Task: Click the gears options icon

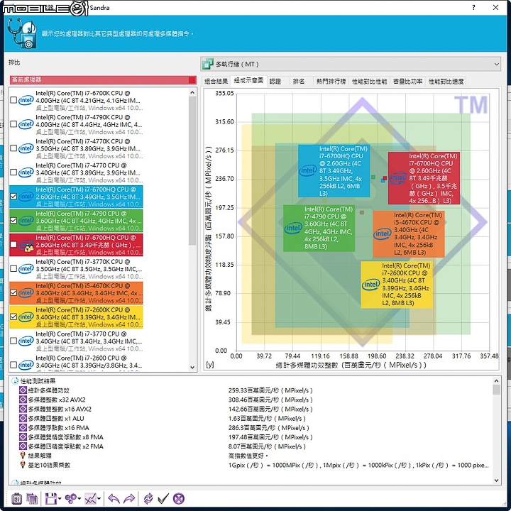Action: (x=70, y=499)
